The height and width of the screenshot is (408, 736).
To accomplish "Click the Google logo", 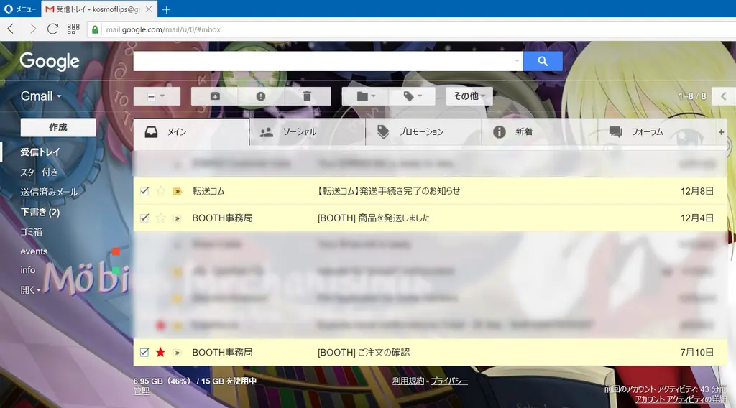I will tap(50, 62).
